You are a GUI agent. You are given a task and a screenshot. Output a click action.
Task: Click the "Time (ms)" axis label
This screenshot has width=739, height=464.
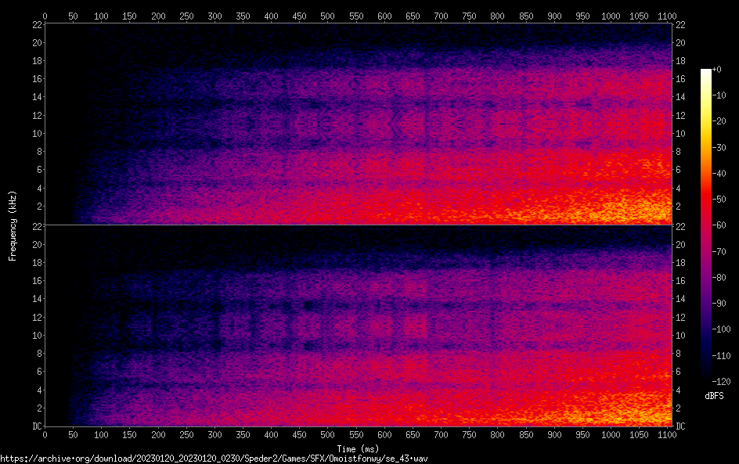(x=357, y=448)
